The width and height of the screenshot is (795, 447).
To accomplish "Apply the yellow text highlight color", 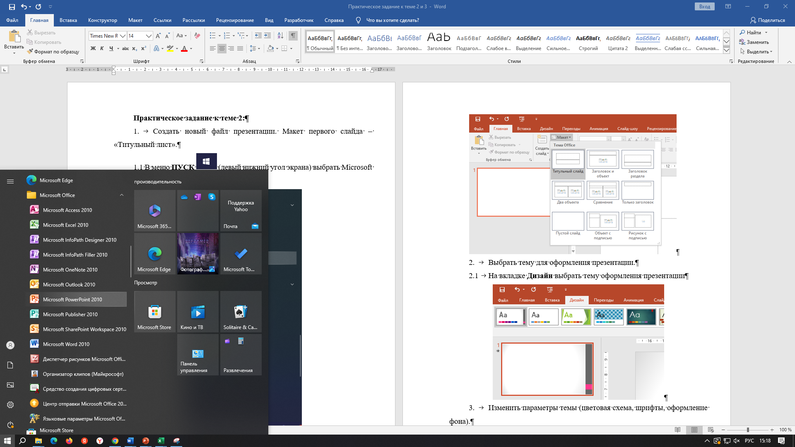I will tap(170, 48).
